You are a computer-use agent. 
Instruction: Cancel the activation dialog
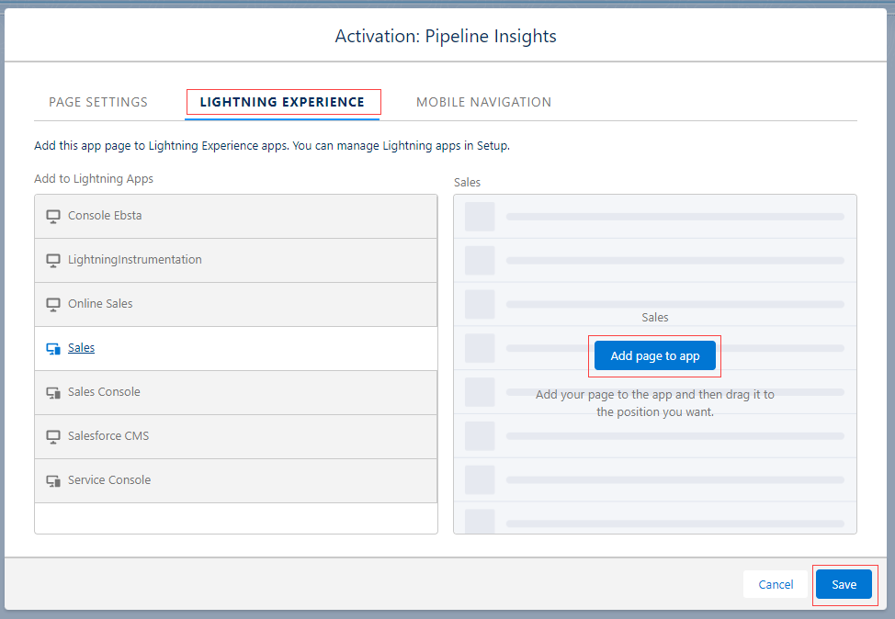[x=776, y=584]
